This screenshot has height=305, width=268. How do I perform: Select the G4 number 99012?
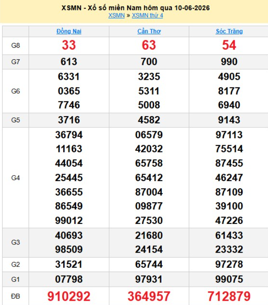tap(69, 221)
